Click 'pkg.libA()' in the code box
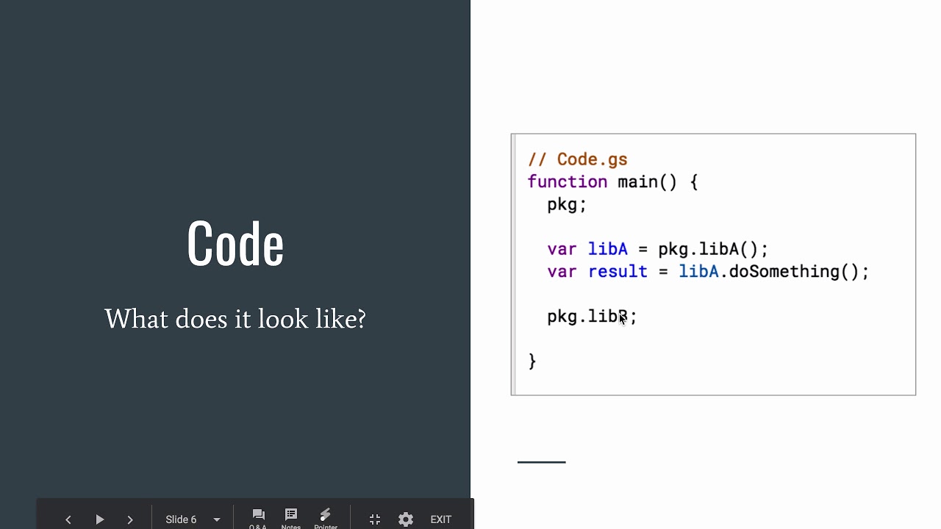 (x=712, y=249)
